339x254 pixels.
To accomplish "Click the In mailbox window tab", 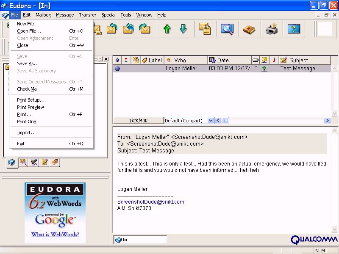I will 140,240.
